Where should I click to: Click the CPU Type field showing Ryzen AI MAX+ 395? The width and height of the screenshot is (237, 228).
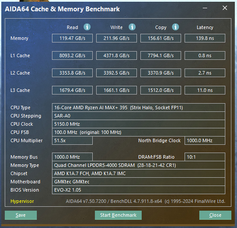(139, 107)
